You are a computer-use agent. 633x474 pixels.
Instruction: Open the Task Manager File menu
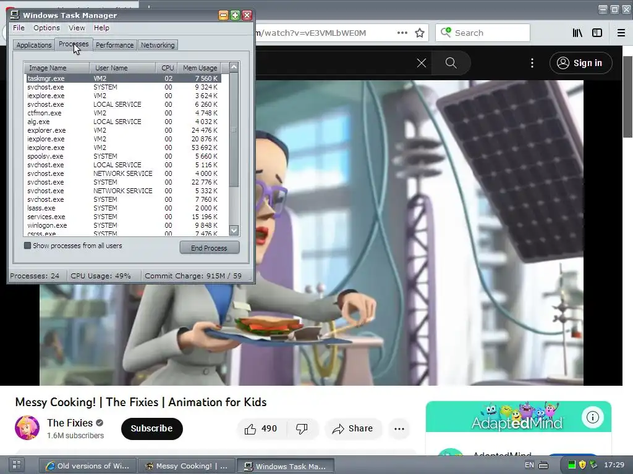(19, 28)
